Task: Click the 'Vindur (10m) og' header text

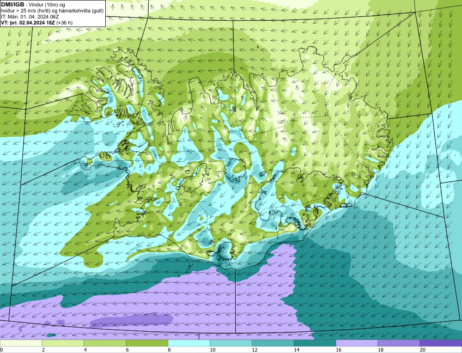Action: coord(47,5)
